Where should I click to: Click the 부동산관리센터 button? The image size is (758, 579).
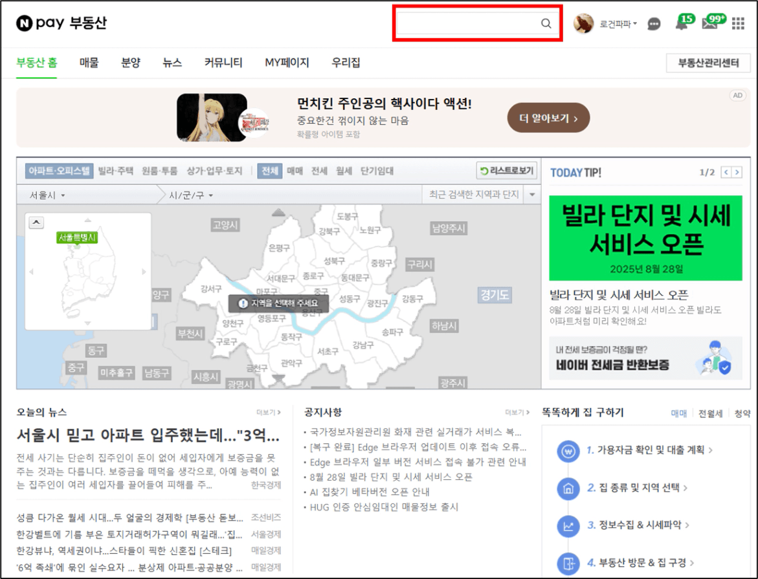(x=708, y=63)
